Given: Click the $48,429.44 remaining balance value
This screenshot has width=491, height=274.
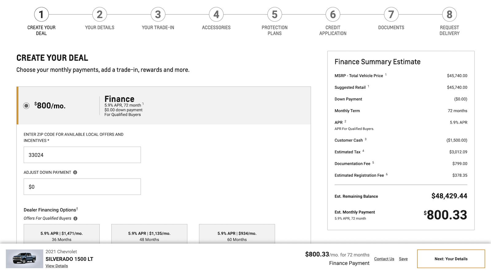Looking at the screenshot, I should point(449,196).
